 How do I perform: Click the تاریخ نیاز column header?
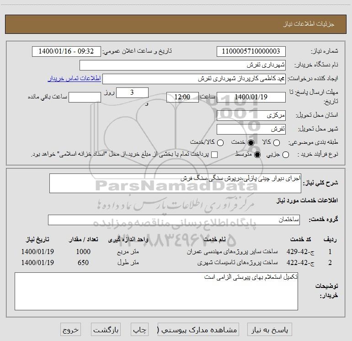tap(37, 240)
